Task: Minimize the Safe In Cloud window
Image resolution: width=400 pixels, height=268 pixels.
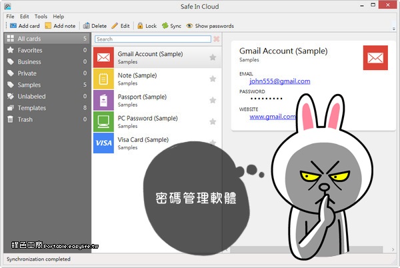Action: coord(362,5)
